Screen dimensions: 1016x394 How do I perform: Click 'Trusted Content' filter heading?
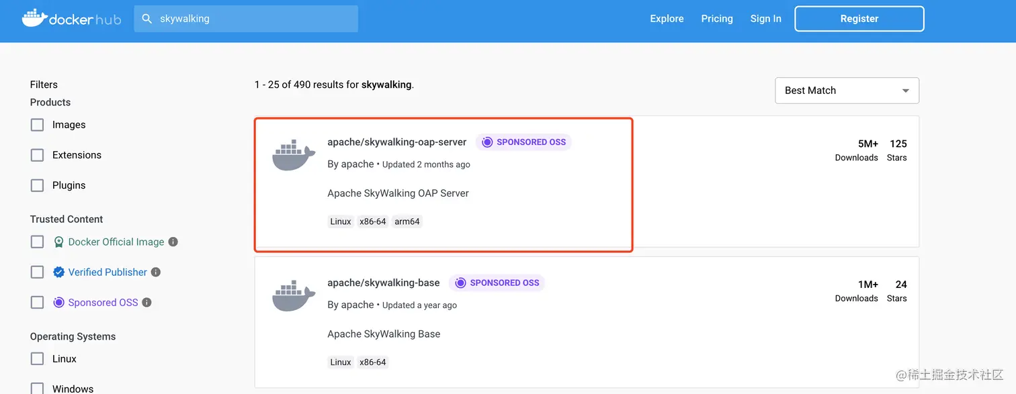pos(67,219)
